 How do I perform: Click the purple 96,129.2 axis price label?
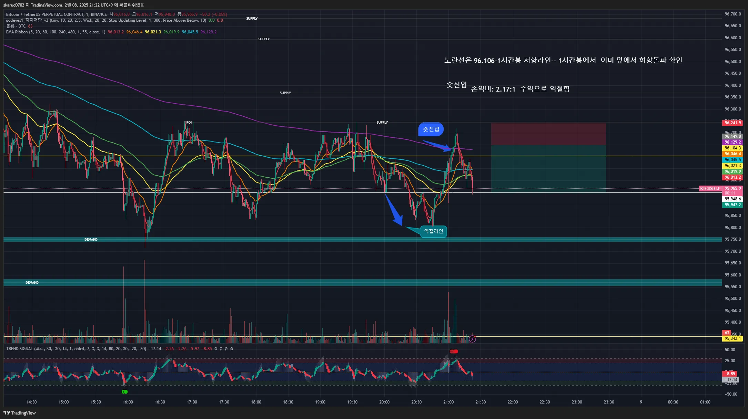[x=732, y=142]
